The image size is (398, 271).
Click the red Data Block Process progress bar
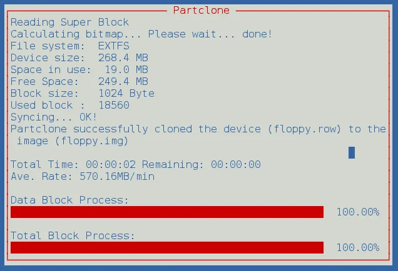coord(166,212)
